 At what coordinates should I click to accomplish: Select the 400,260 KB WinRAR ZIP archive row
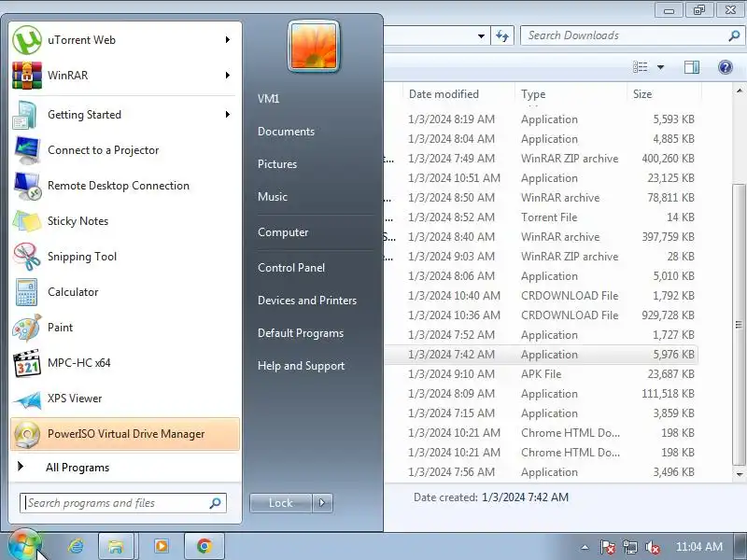coord(542,159)
